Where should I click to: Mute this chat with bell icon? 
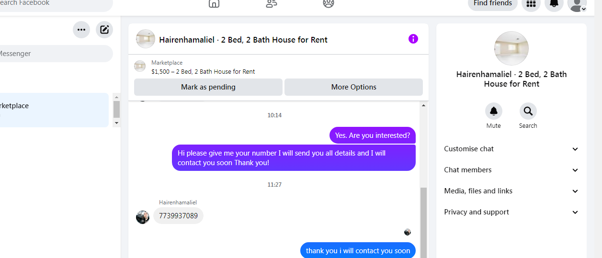click(x=494, y=111)
